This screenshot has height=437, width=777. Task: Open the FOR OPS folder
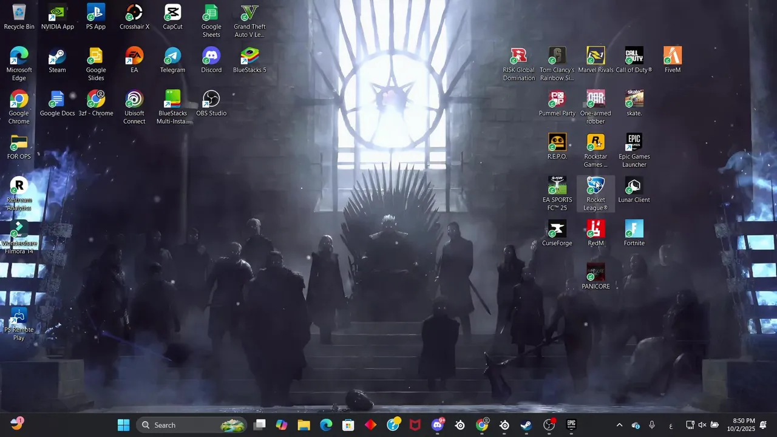19,147
